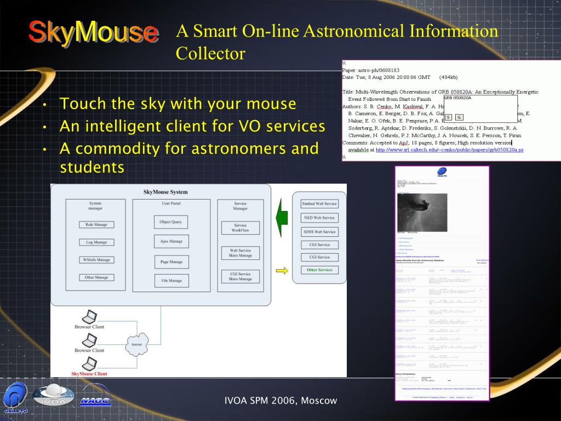Image resolution: width=561 pixels, height=421 pixels.
Task: Click the IVOA logo
Action: pyautogui.click(x=53, y=396)
